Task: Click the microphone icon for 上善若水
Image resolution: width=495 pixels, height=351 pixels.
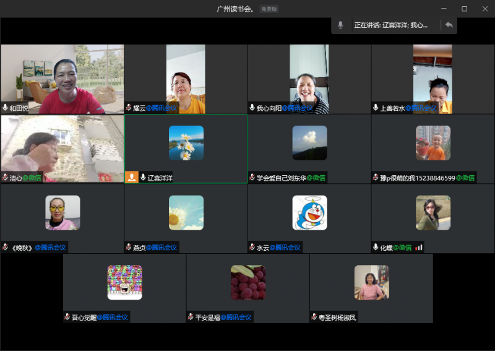Action: [x=376, y=108]
